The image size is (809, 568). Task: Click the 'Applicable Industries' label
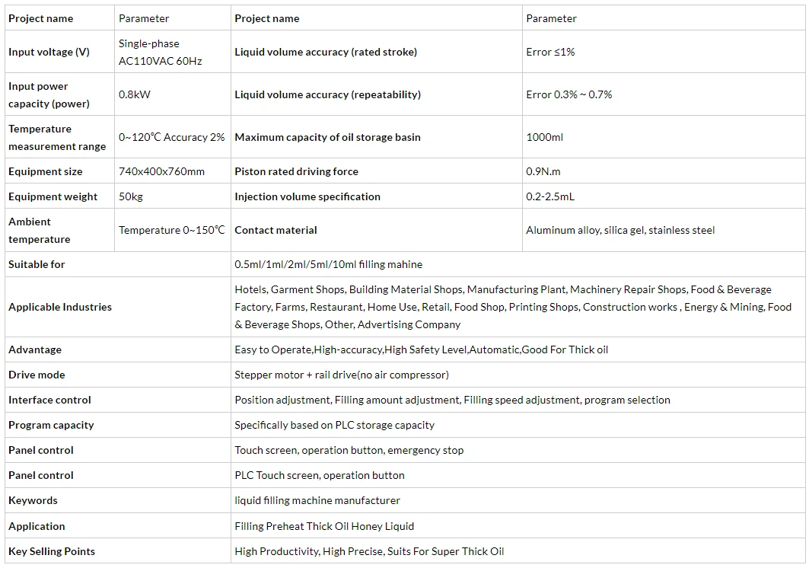pyautogui.click(x=60, y=308)
